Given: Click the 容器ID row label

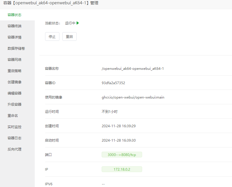Looking at the screenshot, I should (50, 83).
